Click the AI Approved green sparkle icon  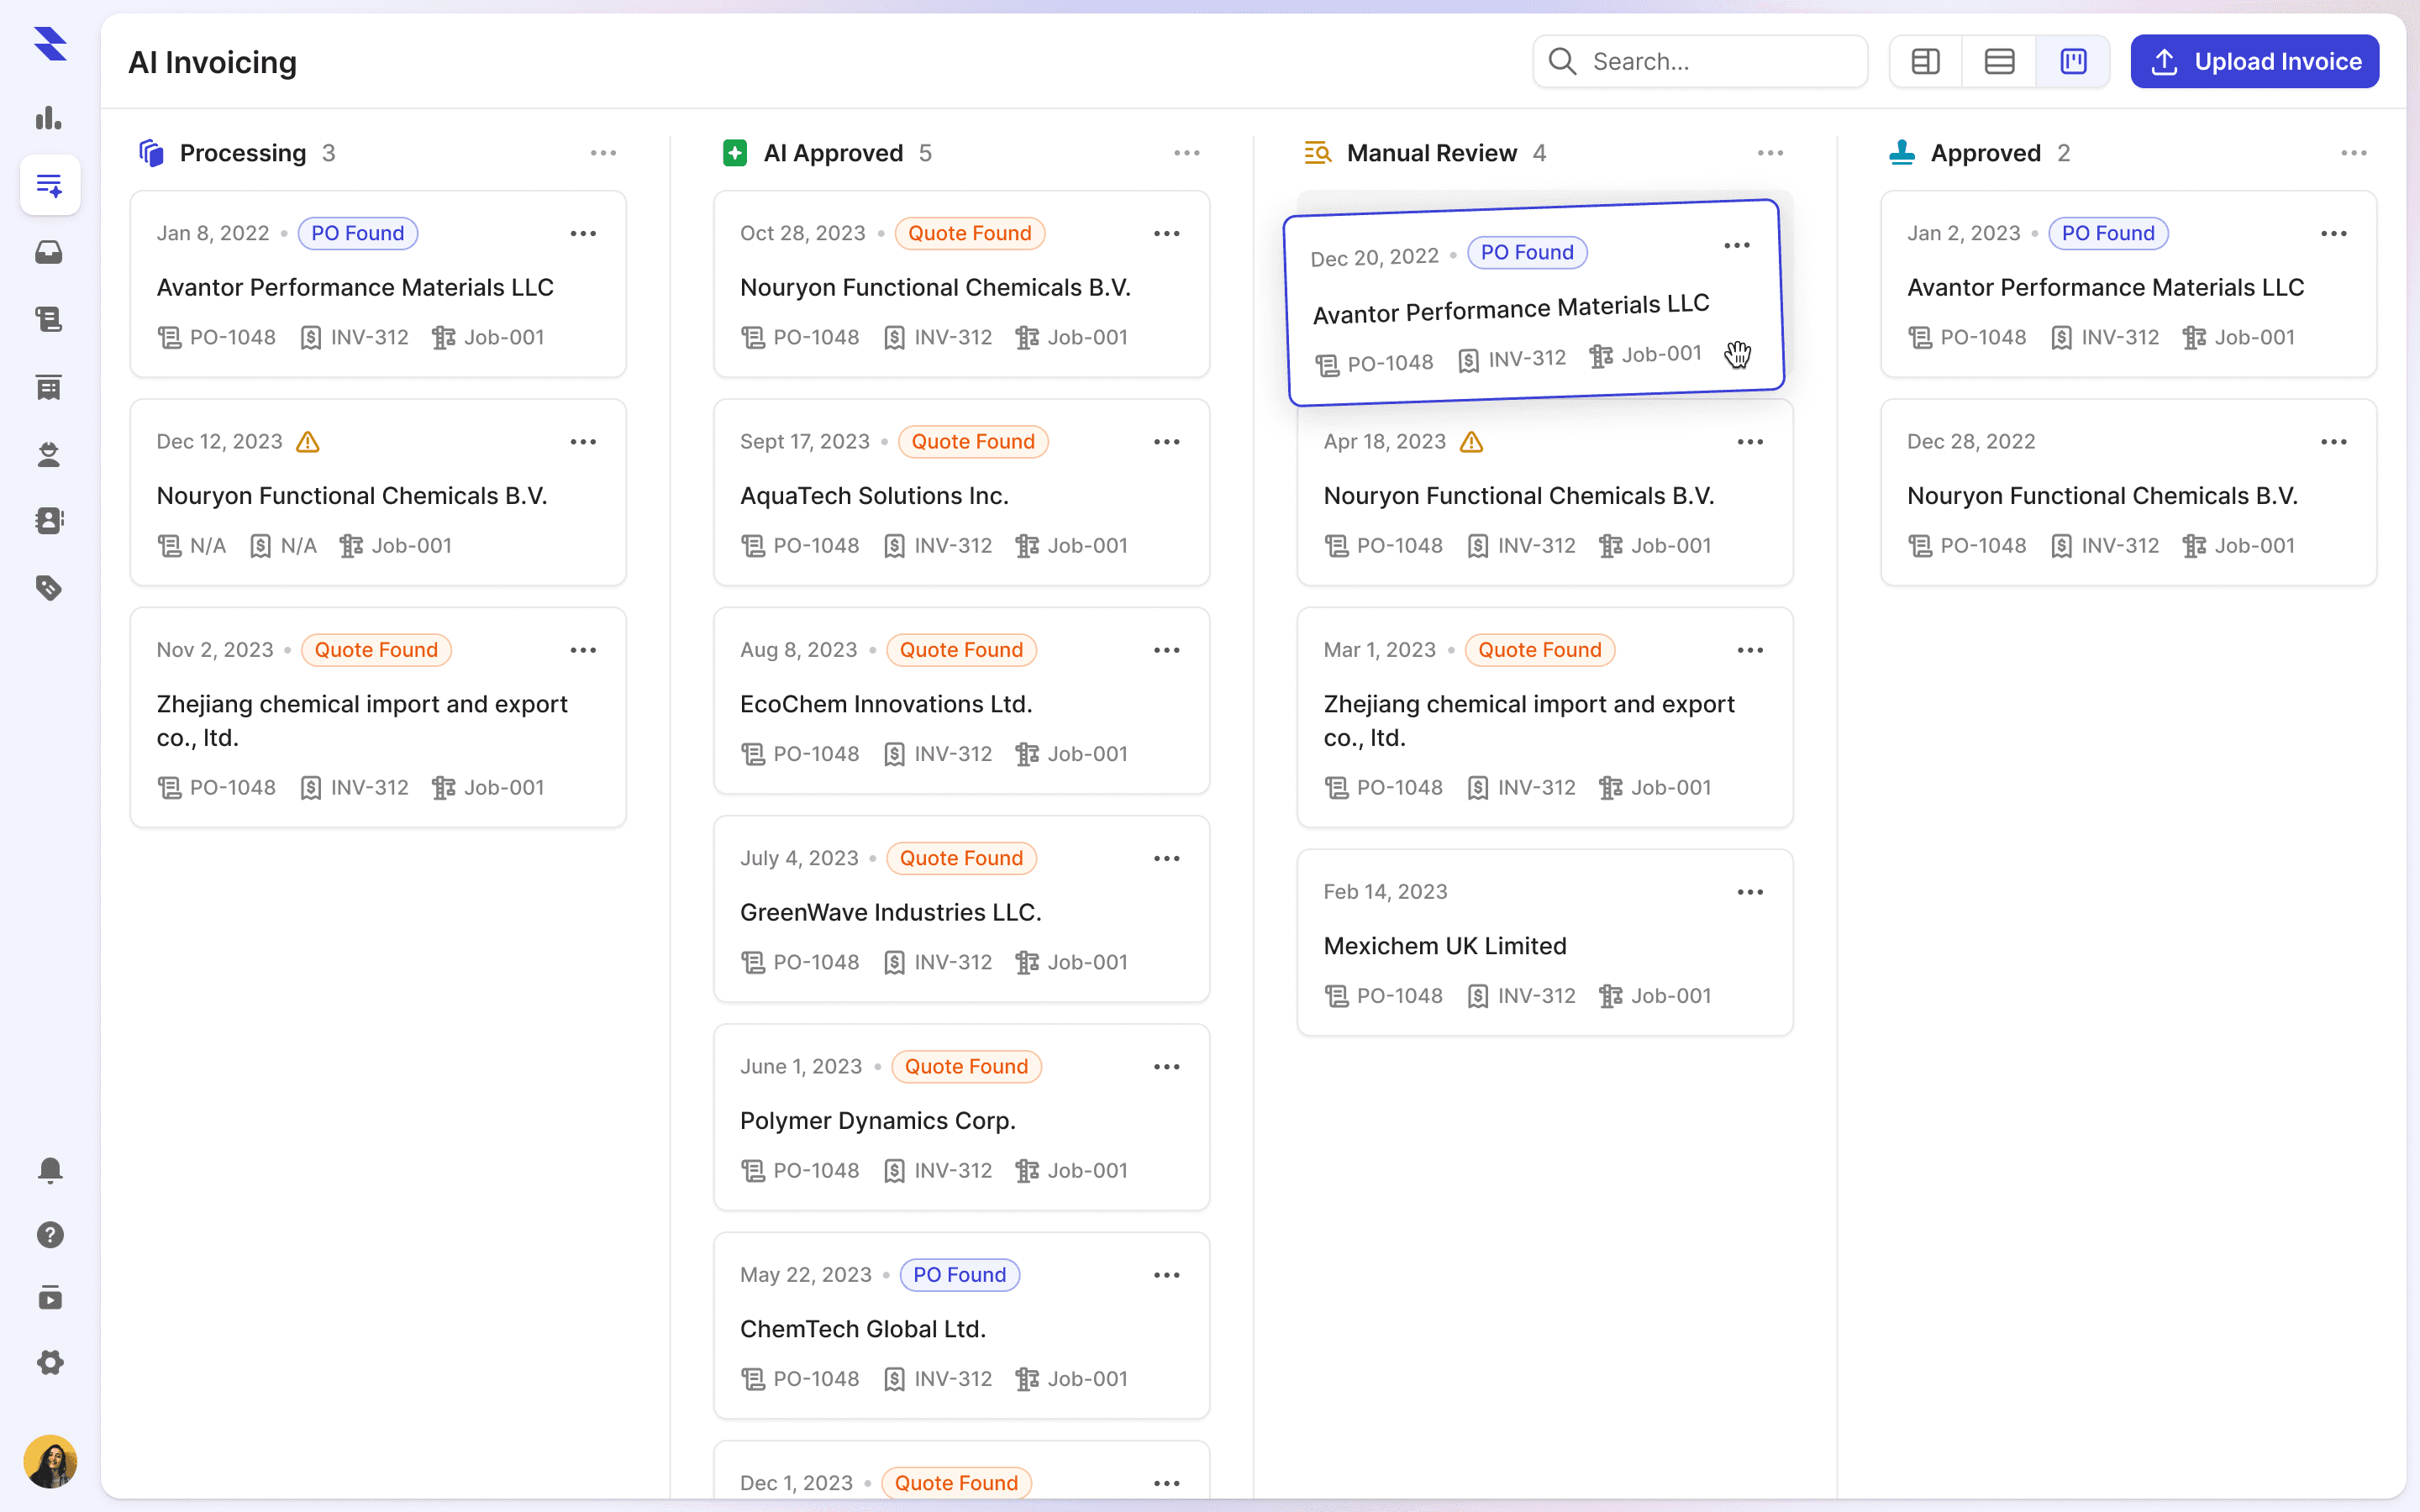pos(735,153)
